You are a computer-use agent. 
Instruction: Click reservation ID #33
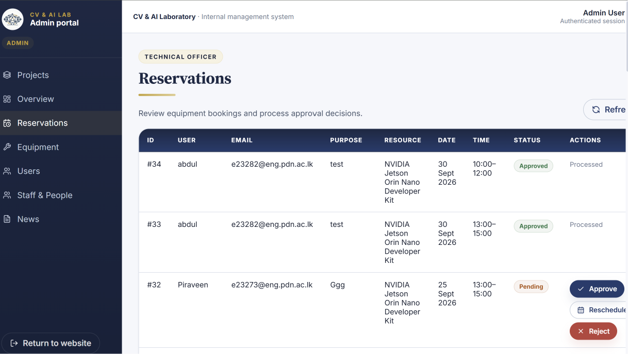154,224
